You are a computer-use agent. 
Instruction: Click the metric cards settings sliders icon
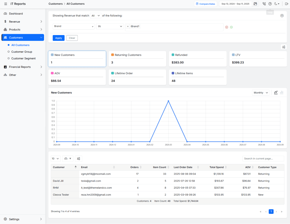pyautogui.click(x=283, y=47)
